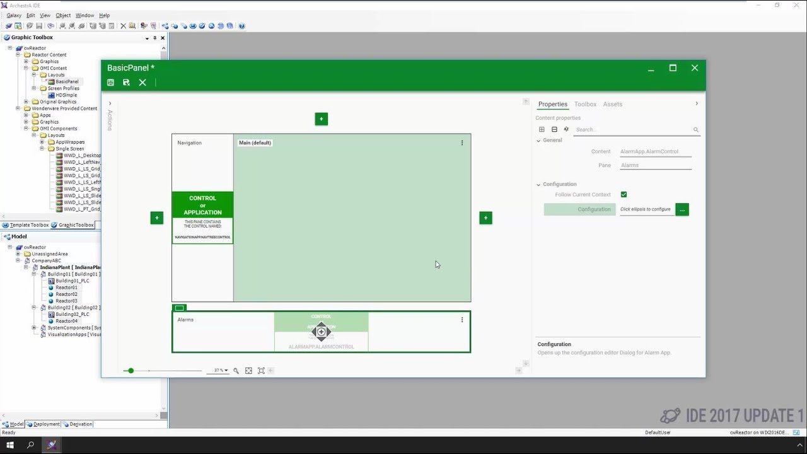The height and width of the screenshot is (454, 807).
Task: Click the X cancel icon in BasicPanel toolbar
Action: [142, 83]
